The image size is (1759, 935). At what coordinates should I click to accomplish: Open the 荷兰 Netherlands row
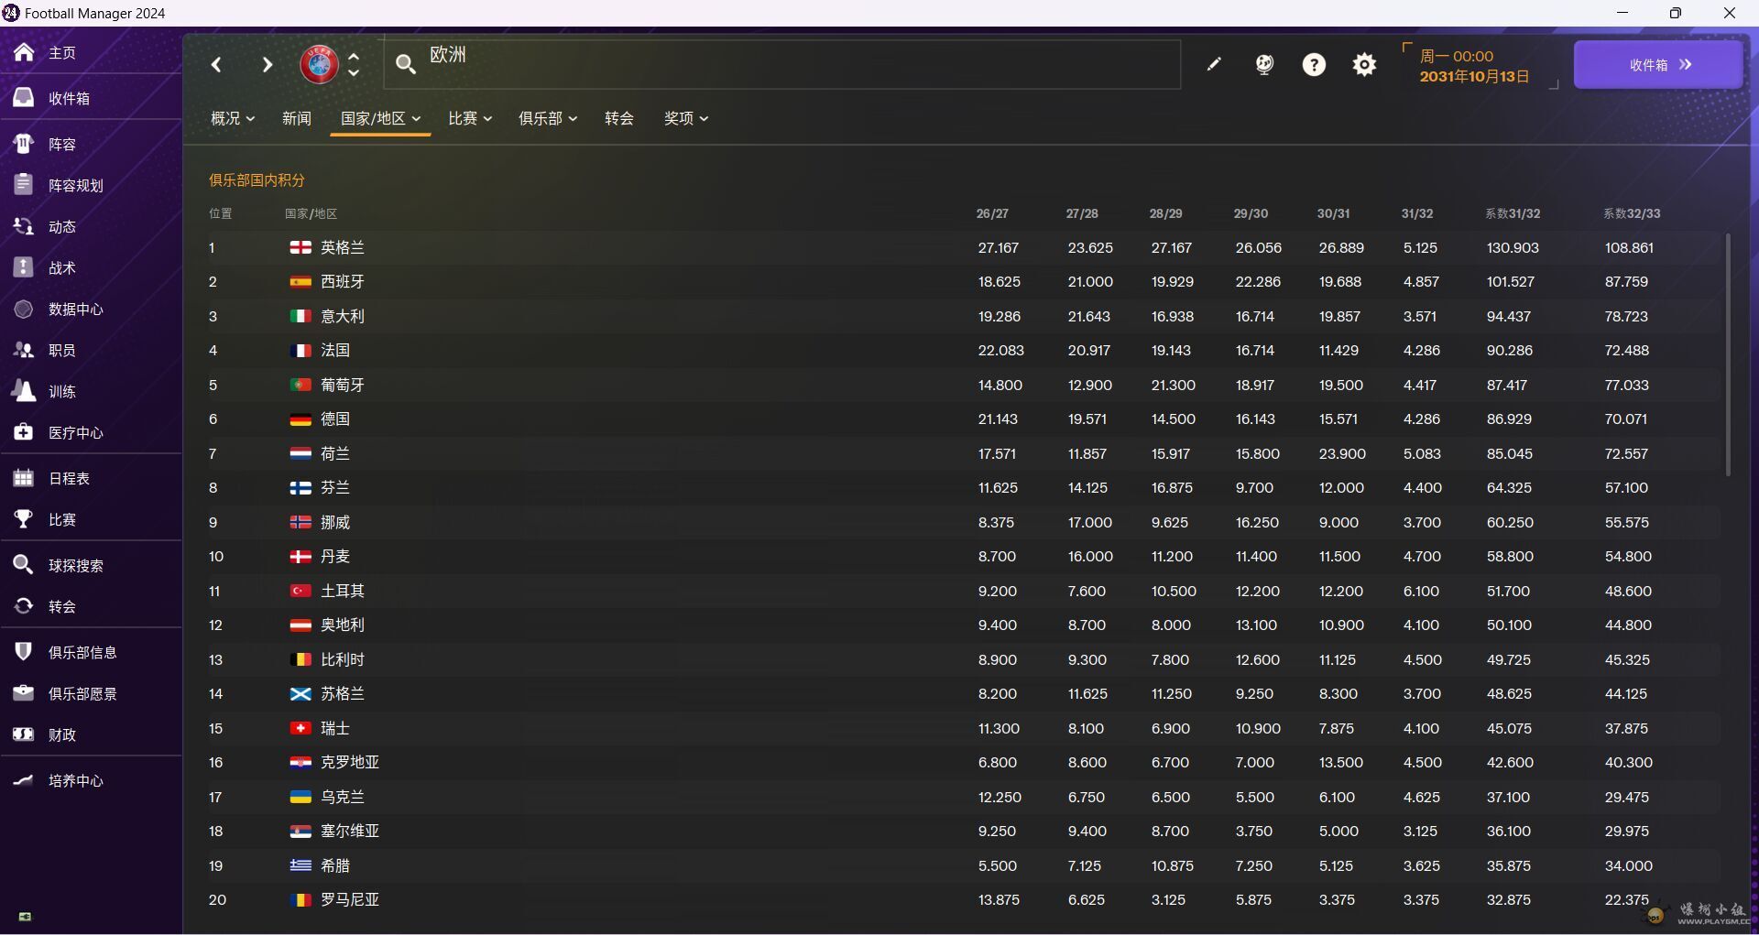[x=963, y=453]
